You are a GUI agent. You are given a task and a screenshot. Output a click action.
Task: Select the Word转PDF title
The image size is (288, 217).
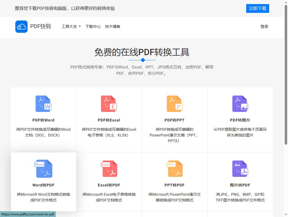43,185
